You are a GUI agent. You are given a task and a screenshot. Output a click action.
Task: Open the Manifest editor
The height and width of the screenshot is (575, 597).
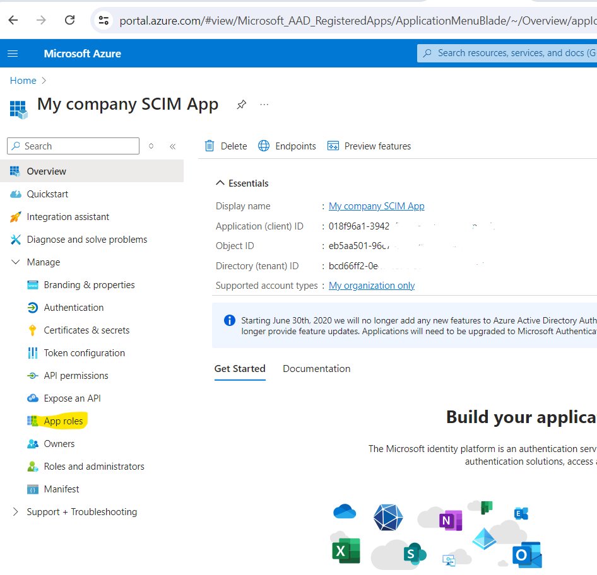(61, 489)
